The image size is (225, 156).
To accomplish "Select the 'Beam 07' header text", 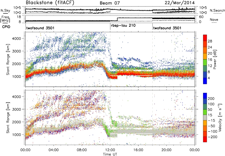I will pyautogui.click(x=110, y=3).
